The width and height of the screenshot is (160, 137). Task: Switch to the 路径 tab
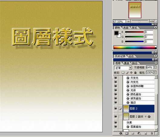click(x=135, y=63)
